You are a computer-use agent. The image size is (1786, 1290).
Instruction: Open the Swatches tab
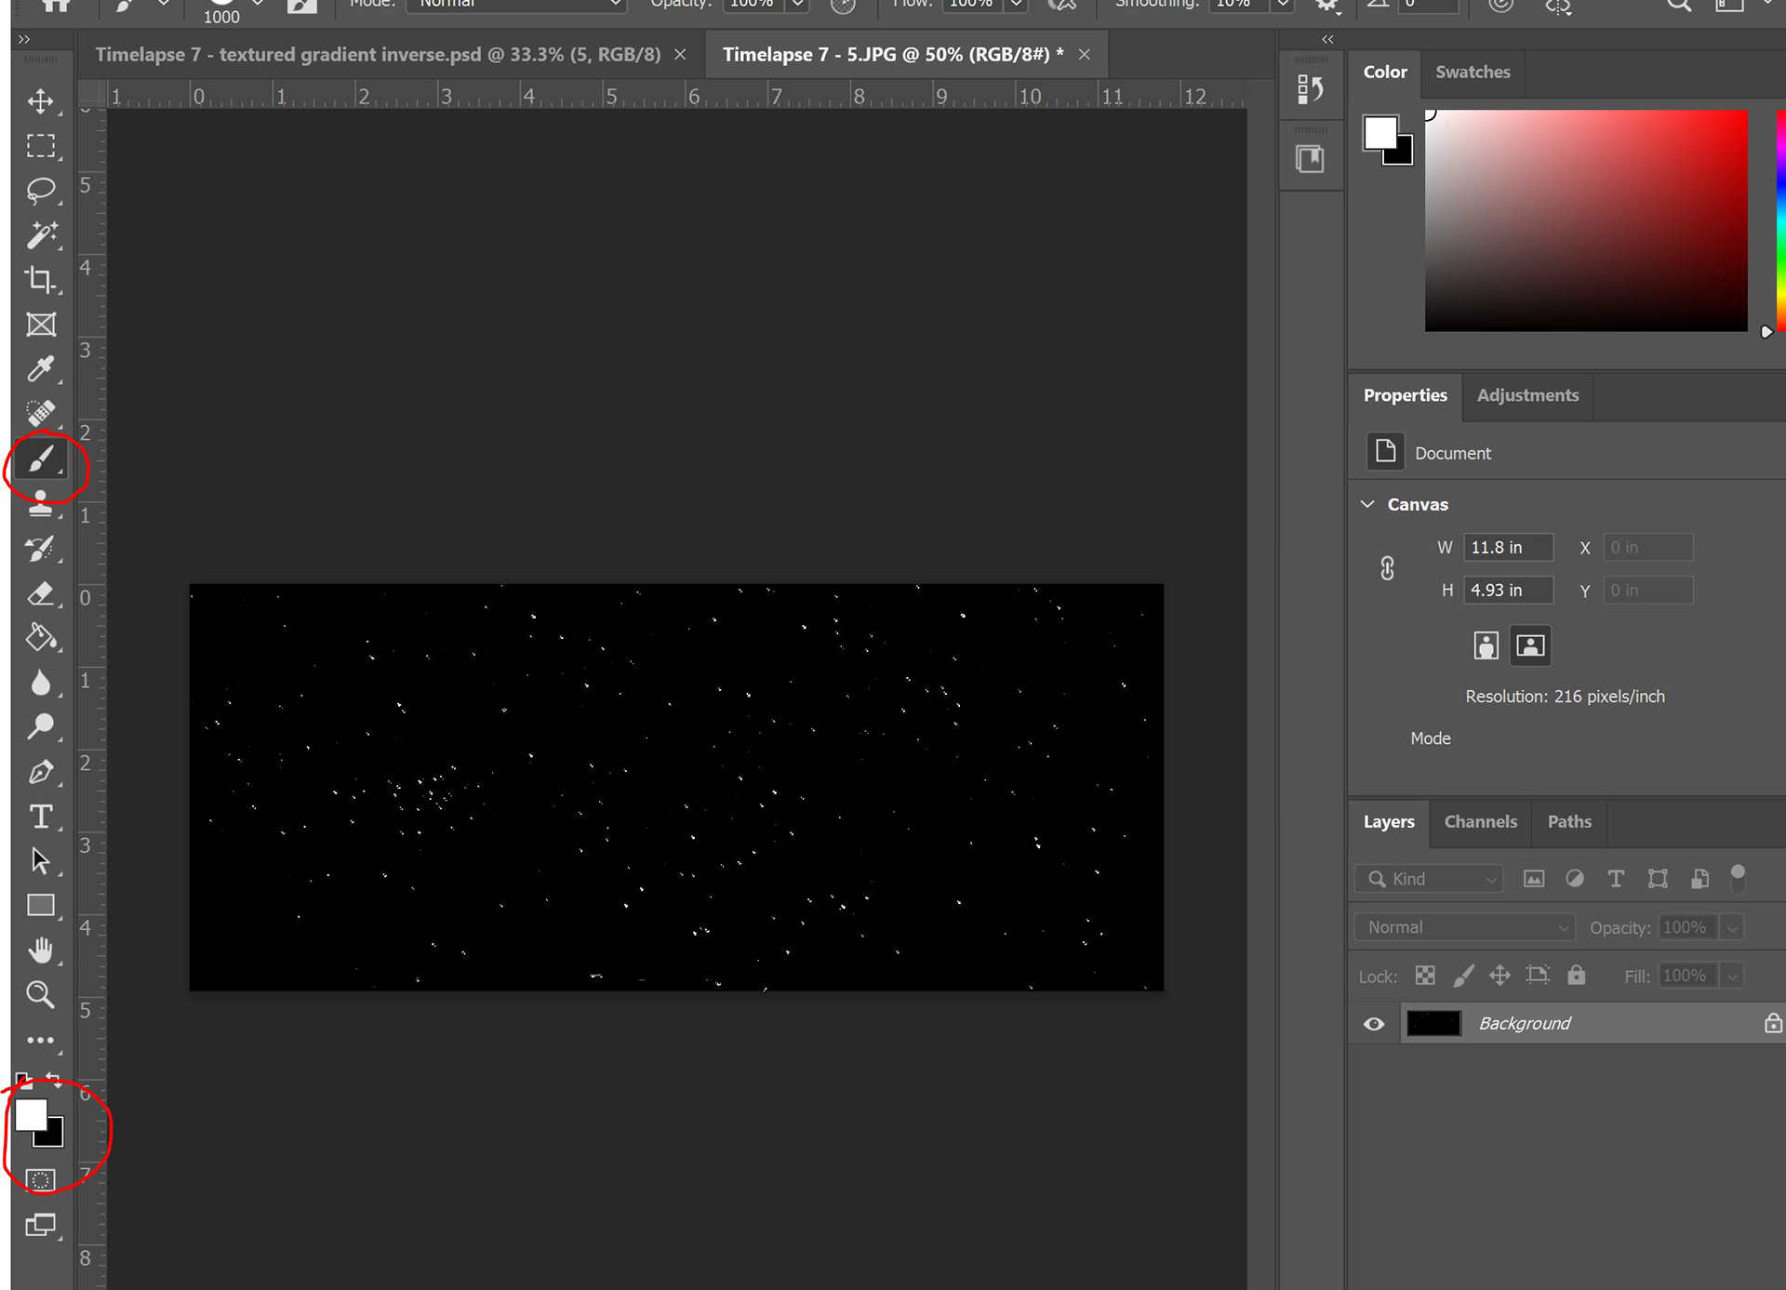click(x=1472, y=72)
